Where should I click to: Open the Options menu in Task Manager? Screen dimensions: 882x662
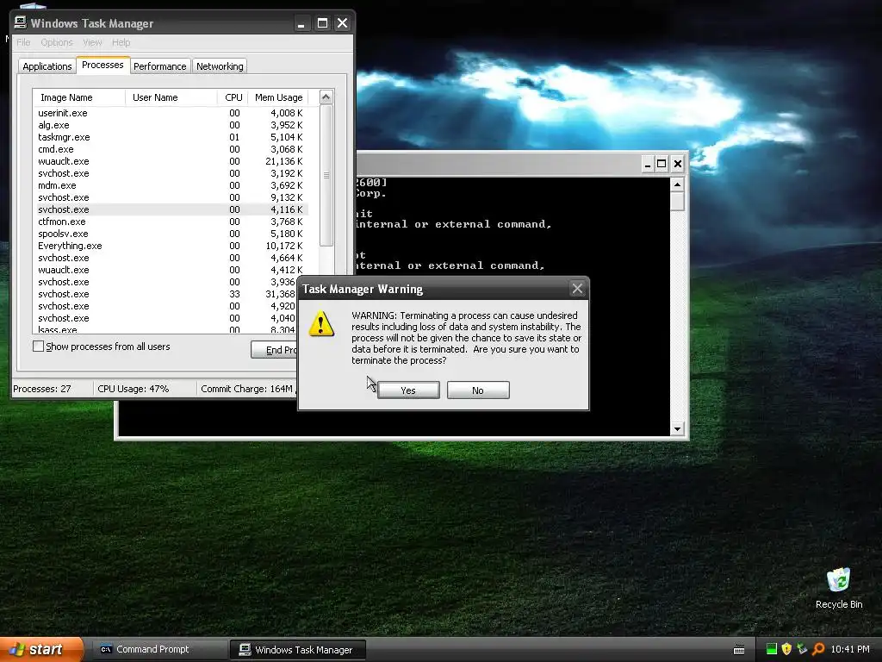coord(57,42)
